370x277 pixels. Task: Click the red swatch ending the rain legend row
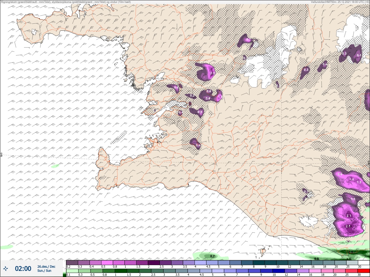point(364,271)
